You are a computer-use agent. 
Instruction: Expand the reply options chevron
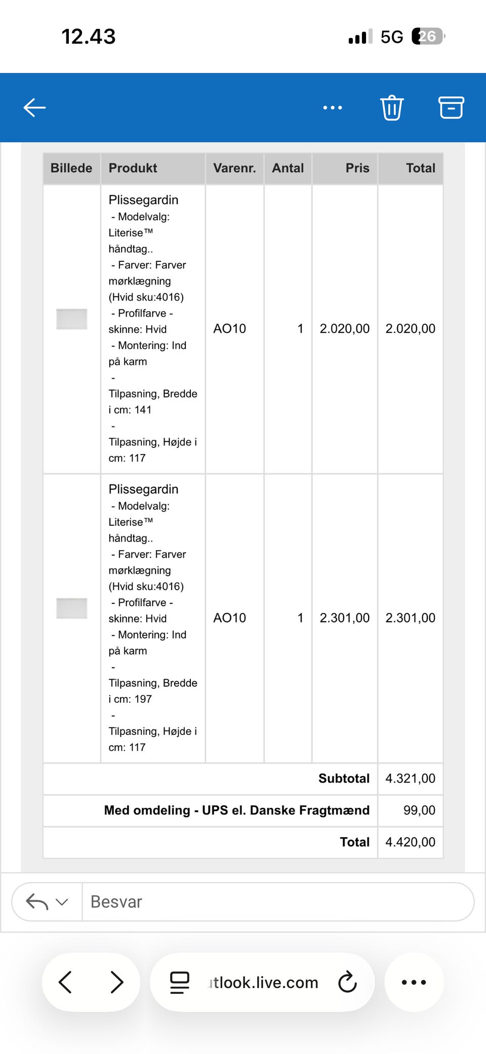pyautogui.click(x=62, y=902)
